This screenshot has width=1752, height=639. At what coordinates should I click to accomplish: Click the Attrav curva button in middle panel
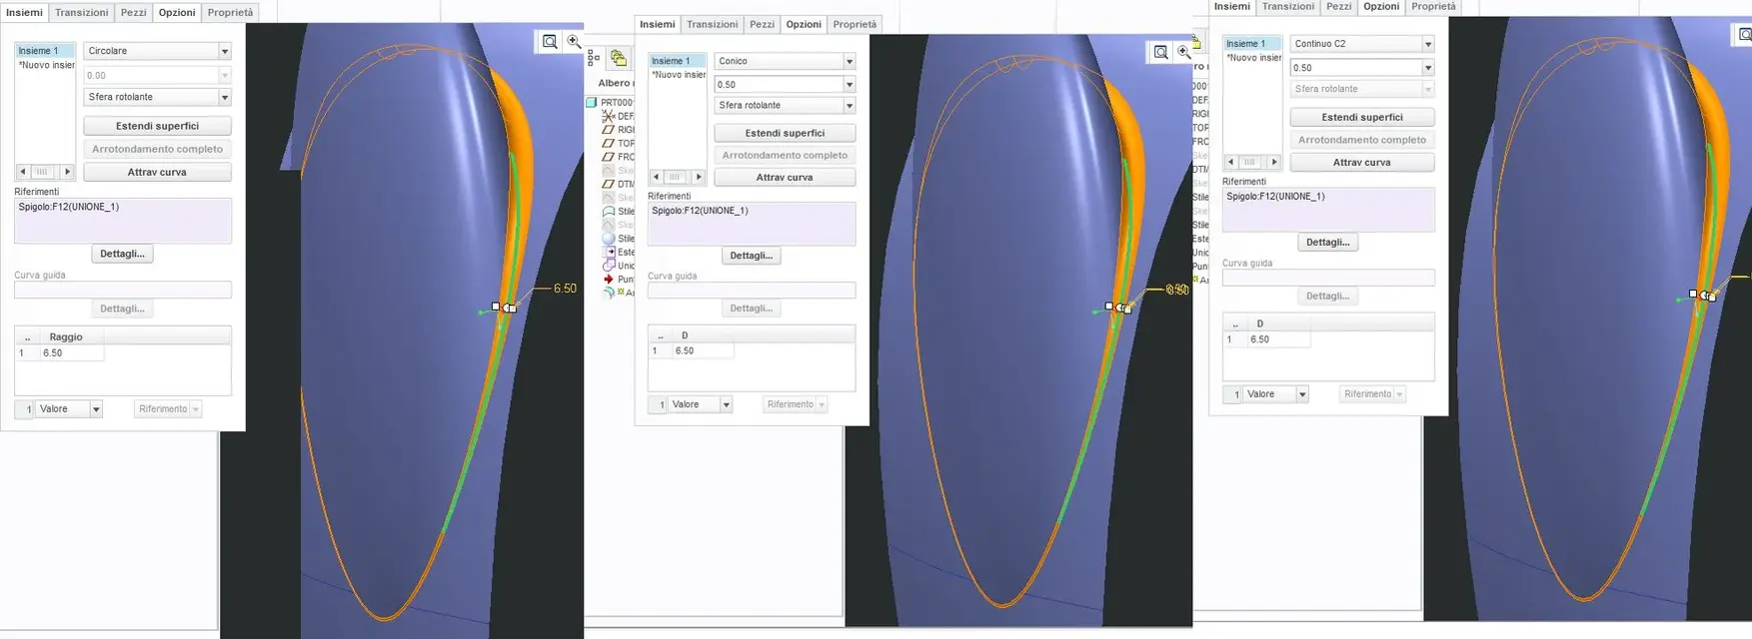[x=785, y=178]
